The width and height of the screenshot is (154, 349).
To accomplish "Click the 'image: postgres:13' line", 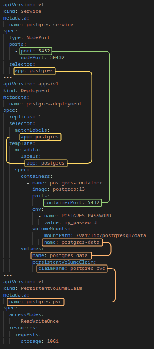I will pos(59,189).
